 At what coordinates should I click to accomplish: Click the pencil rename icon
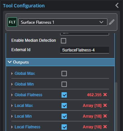pyautogui.click(x=112, y=22)
